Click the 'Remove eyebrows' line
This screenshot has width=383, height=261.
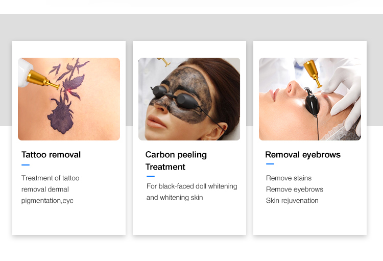coord(295,189)
